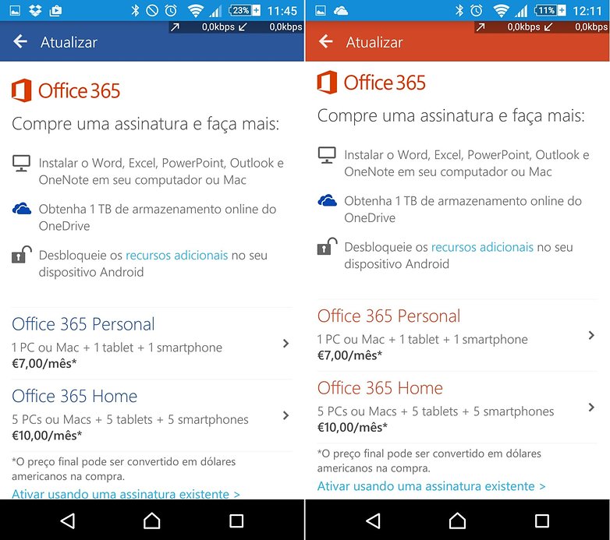Image resolution: width=610 pixels, height=540 pixels.
Task: Tap price conversion footnote on right screen
Action: (x=429, y=461)
